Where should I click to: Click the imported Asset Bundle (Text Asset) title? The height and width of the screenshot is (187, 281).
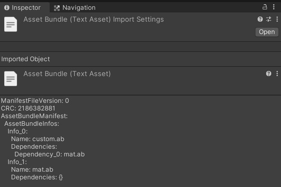[x=67, y=74]
